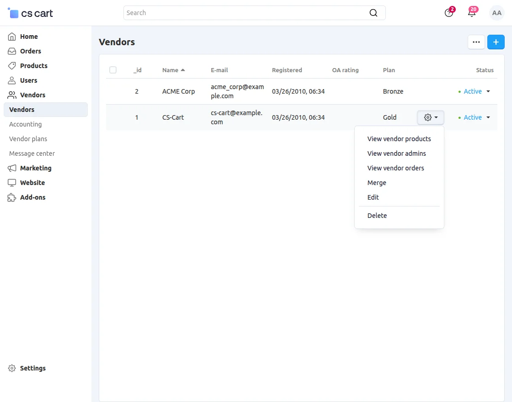
Task: Open the AA user avatar menu
Action: click(x=496, y=13)
